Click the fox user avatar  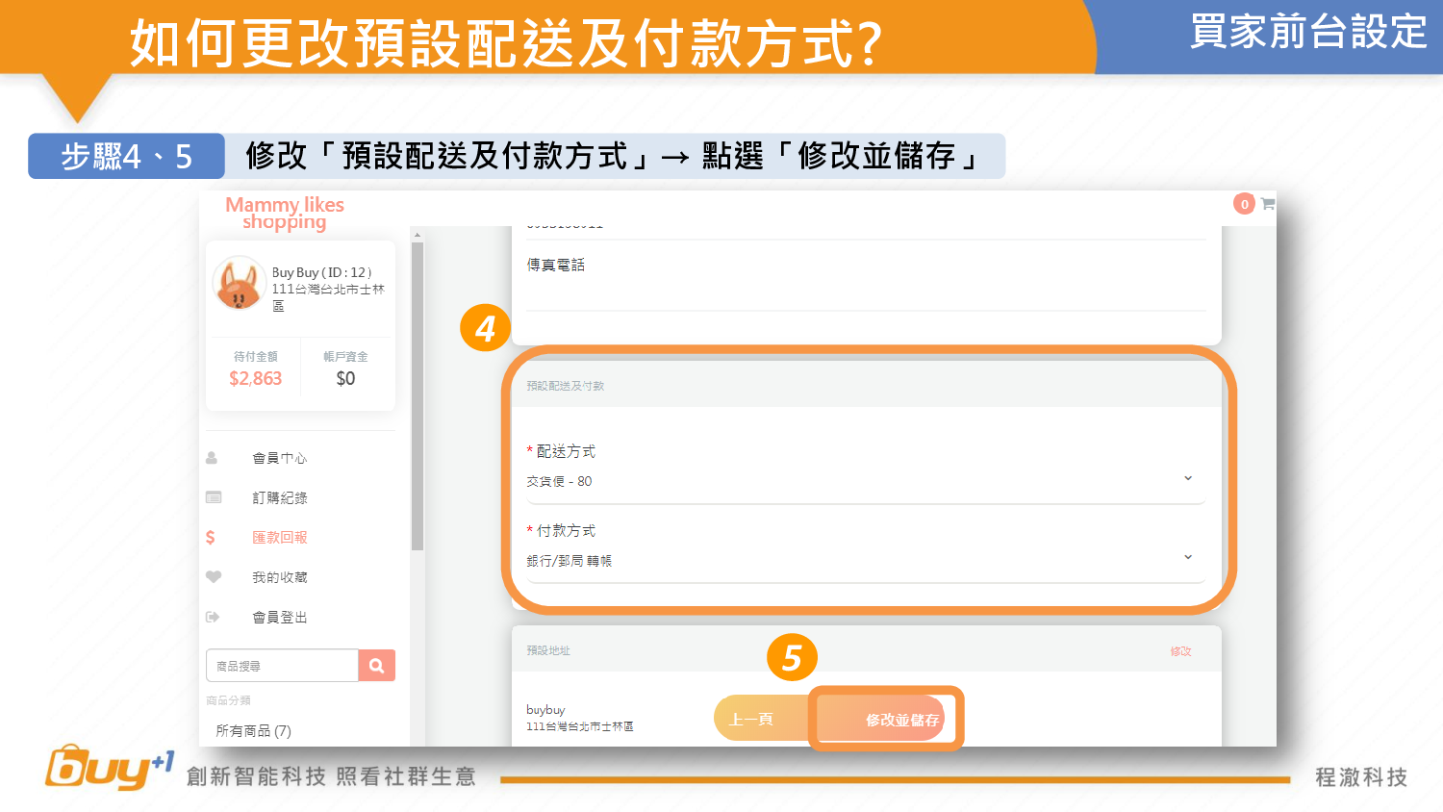point(239,283)
